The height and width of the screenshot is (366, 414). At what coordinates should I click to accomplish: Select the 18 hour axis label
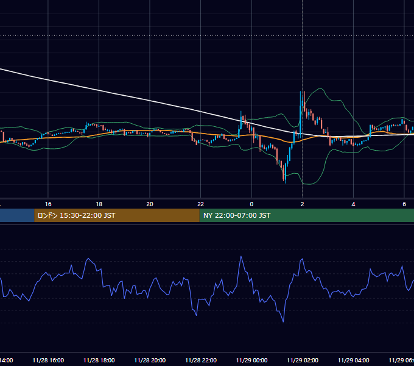click(x=99, y=204)
